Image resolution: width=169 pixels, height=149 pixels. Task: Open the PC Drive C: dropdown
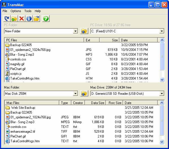click(162, 31)
